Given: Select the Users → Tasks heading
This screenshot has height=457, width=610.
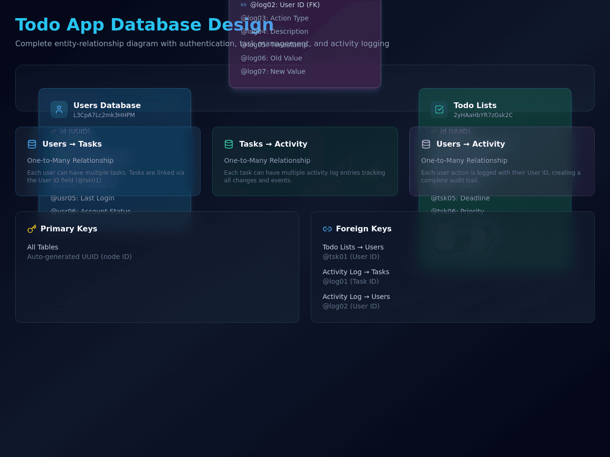Looking at the screenshot, I should click(72, 144).
